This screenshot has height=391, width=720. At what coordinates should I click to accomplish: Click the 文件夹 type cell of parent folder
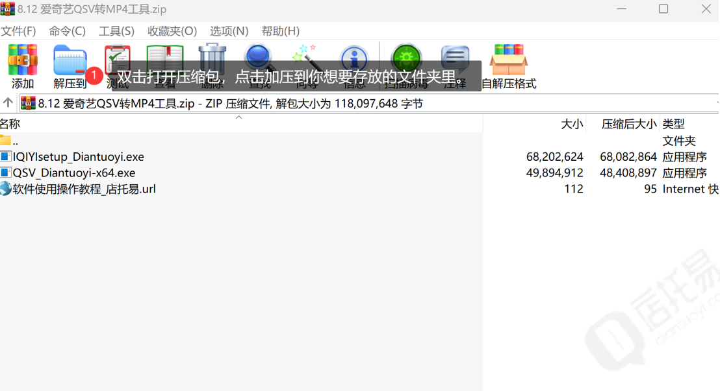[x=679, y=141]
